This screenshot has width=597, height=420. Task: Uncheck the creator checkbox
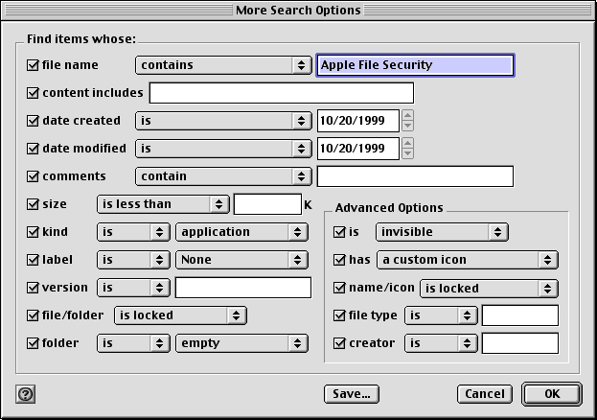[339, 343]
